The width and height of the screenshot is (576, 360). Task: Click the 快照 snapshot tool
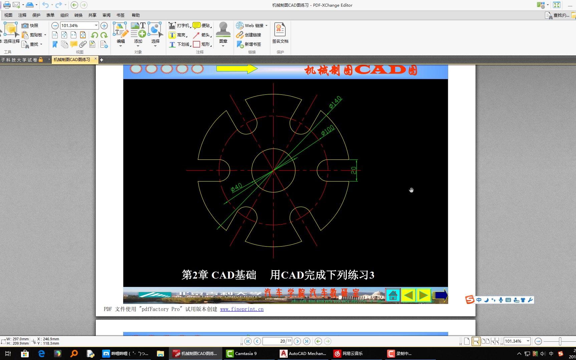tap(30, 25)
